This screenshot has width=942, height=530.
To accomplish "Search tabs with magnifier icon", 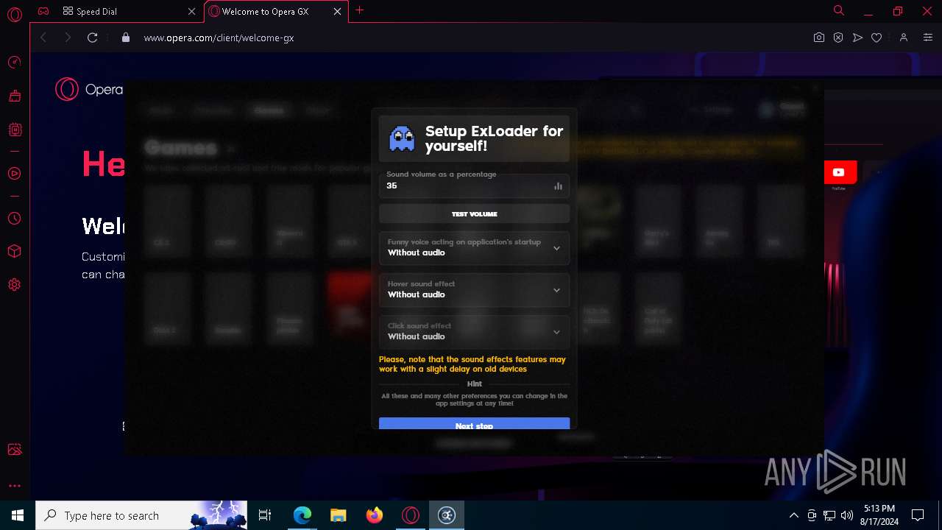I will coord(839,10).
